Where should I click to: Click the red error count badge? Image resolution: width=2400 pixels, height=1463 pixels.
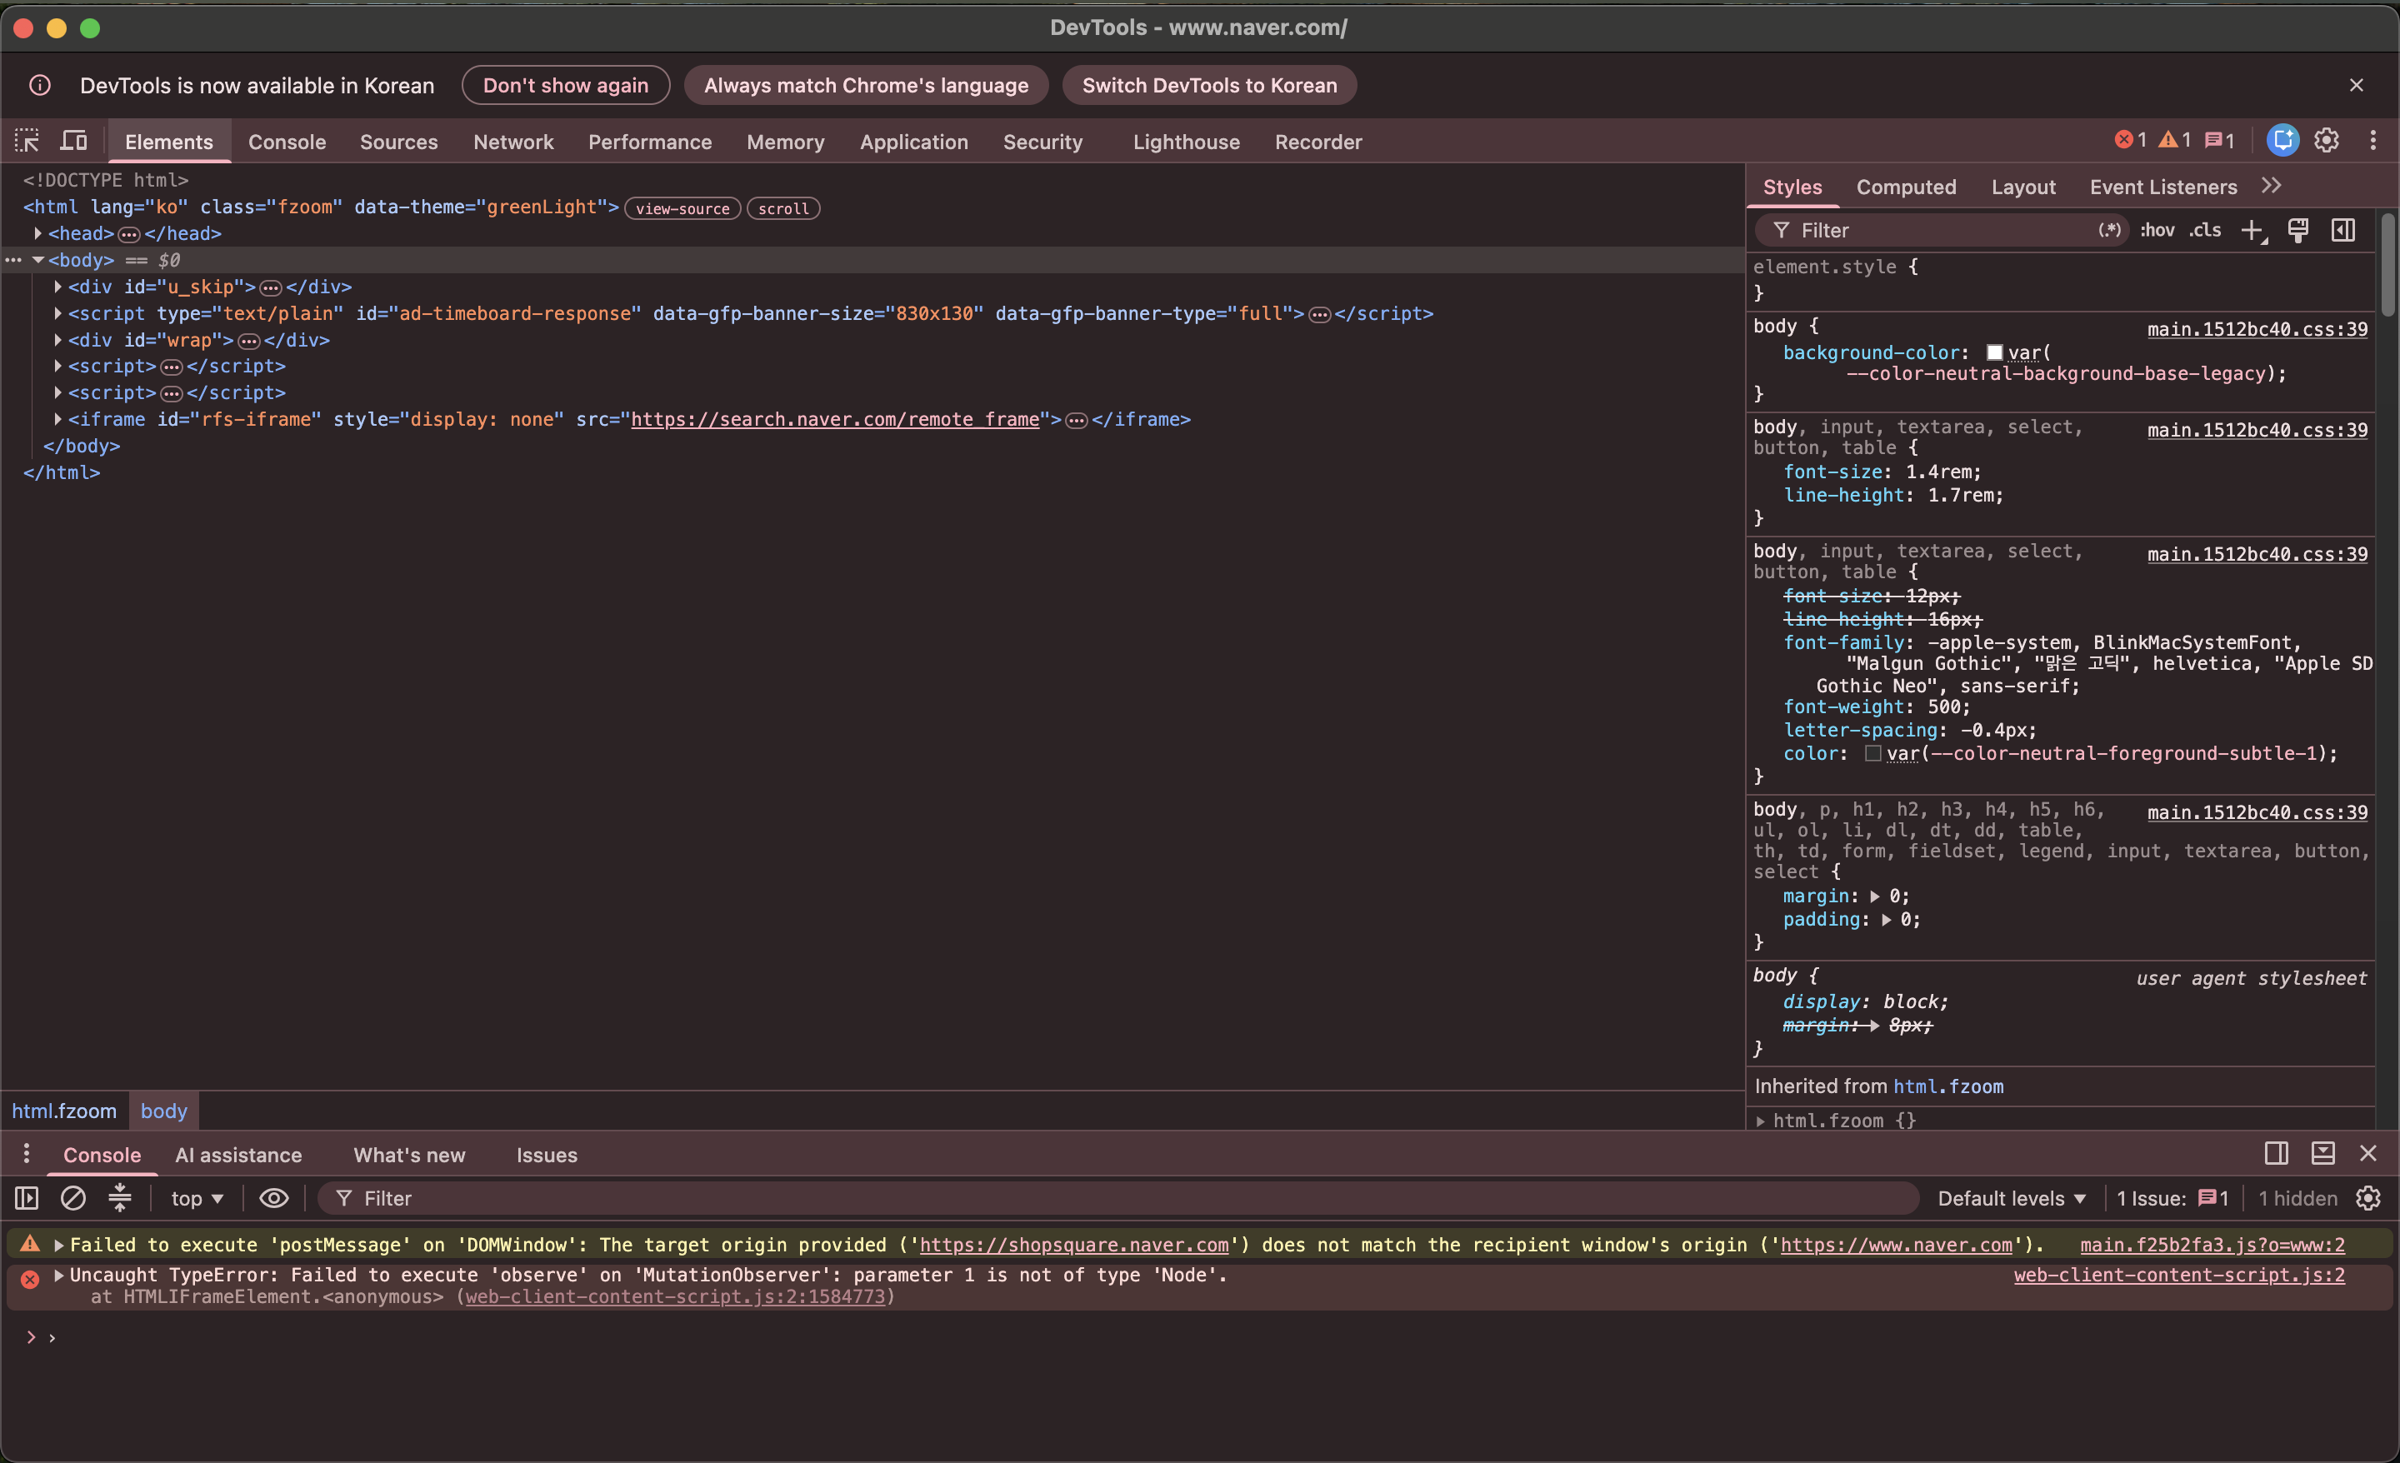point(2131,142)
